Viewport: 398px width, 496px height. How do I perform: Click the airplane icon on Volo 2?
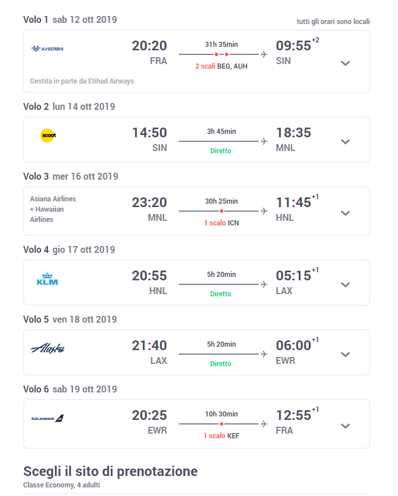(264, 141)
